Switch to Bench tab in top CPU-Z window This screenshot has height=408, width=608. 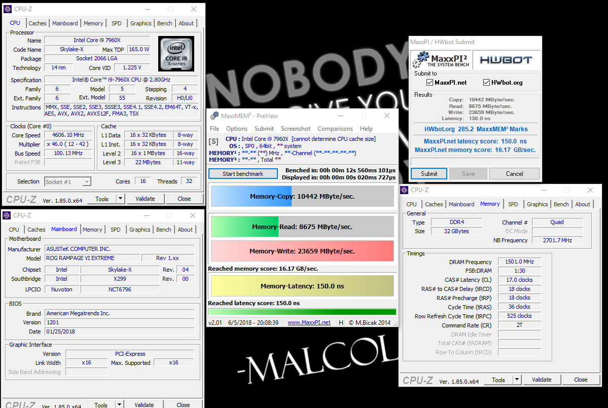pyautogui.click(x=164, y=23)
